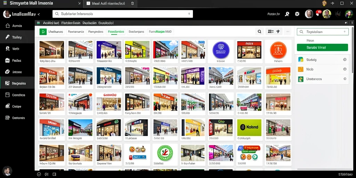Click the green Sarabs Vmat button
This screenshot has width=356, height=178.
(322, 47)
